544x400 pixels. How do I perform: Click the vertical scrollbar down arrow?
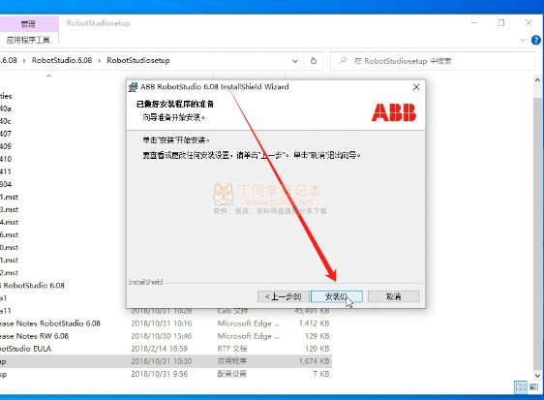tap(537, 376)
